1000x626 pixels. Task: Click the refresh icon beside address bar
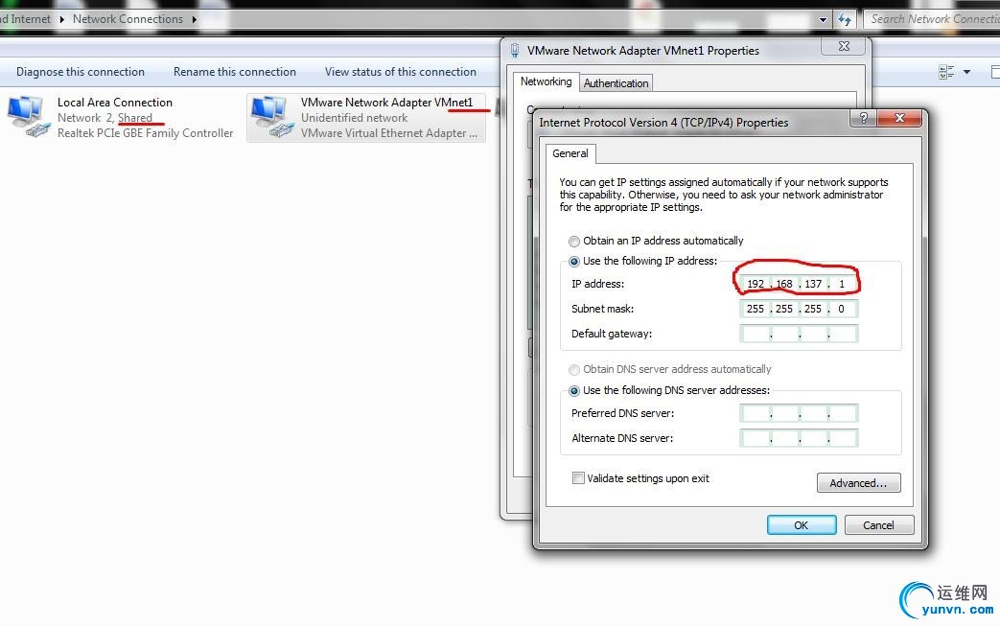click(845, 20)
